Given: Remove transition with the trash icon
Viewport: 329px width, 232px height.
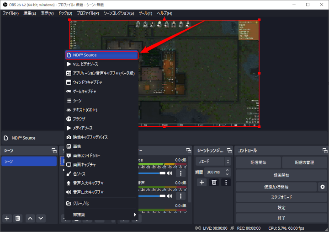Looking at the screenshot, I should [x=214, y=182].
